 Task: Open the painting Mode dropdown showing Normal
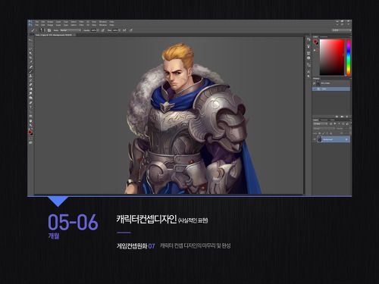point(70,30)
